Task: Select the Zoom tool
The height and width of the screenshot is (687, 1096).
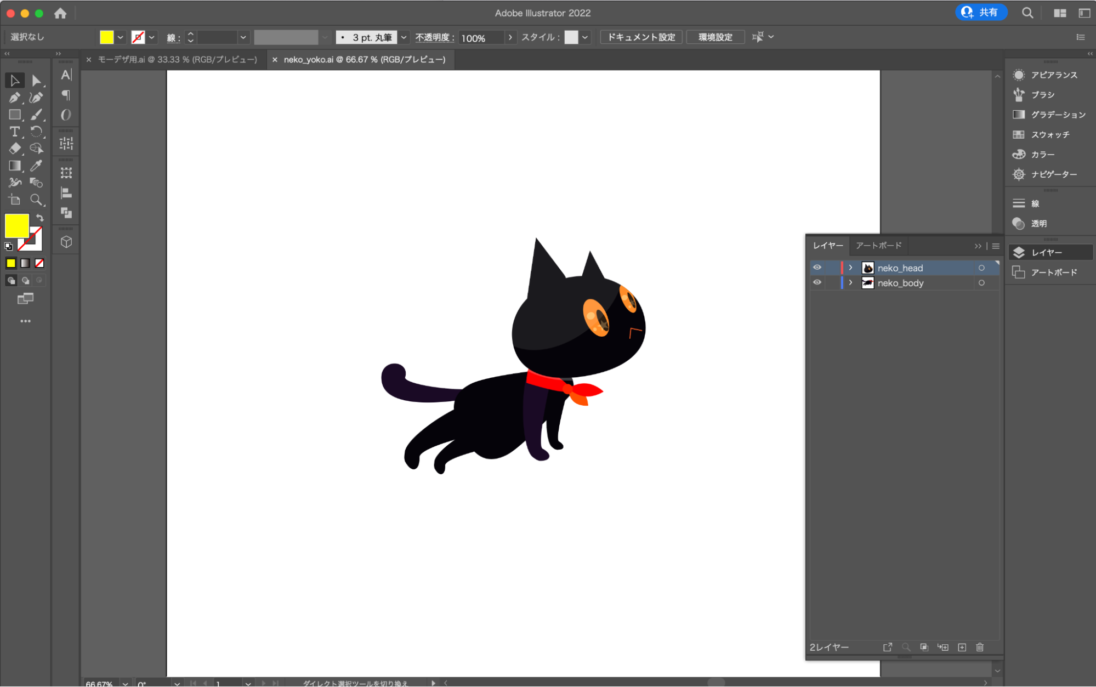Action: pyautogui.click(x=36, y=200)
